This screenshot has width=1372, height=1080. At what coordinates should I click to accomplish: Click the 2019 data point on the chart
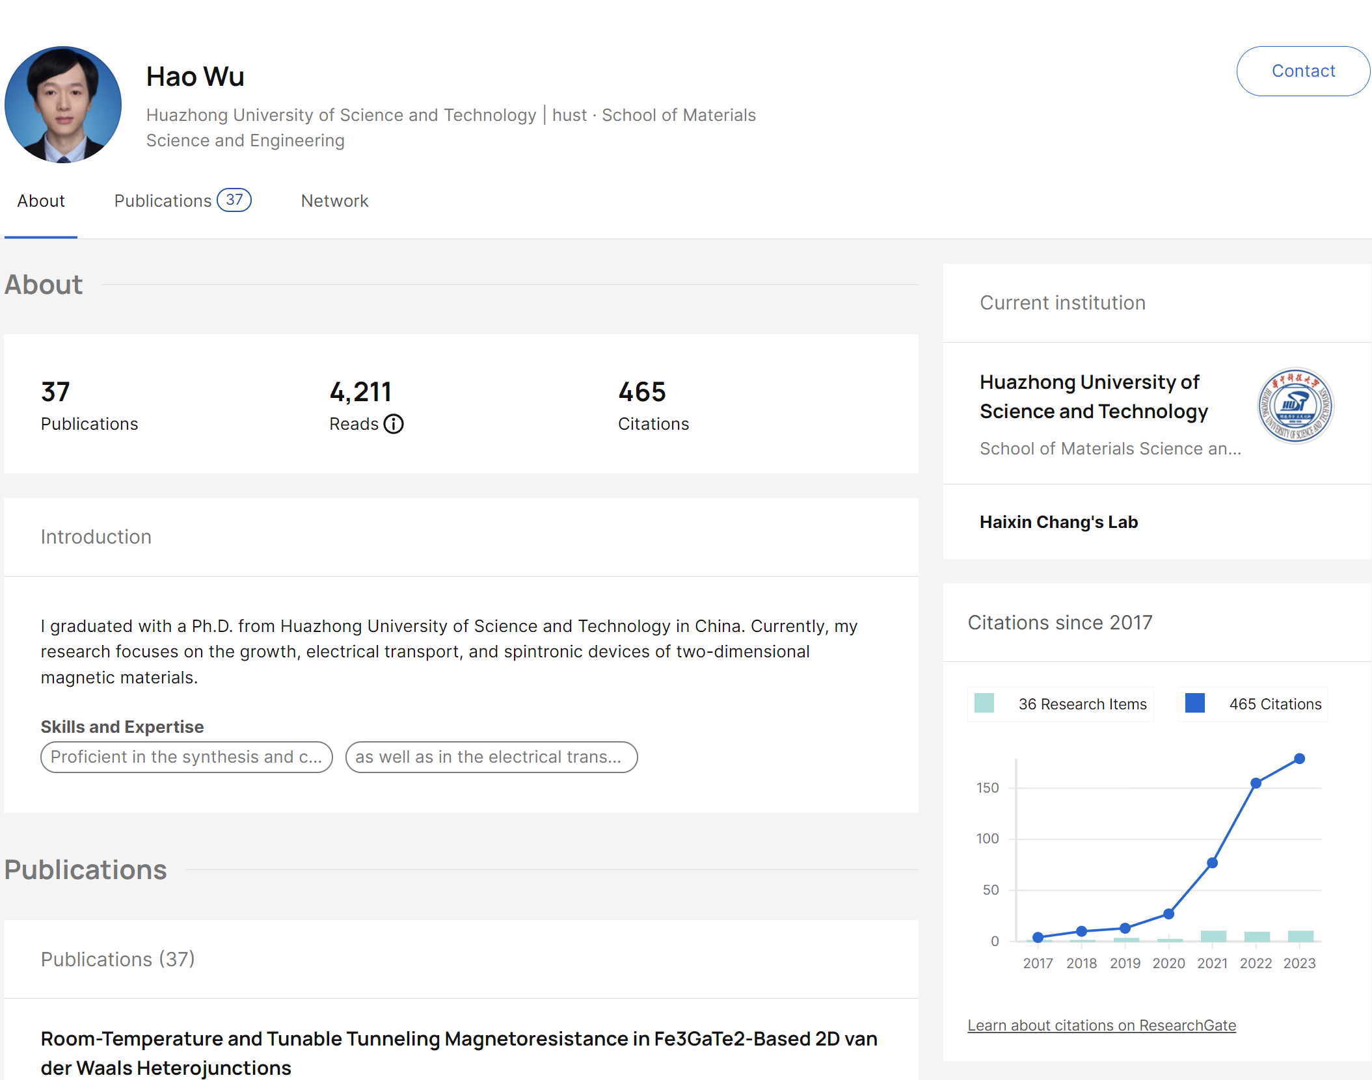coord(1125,929)
